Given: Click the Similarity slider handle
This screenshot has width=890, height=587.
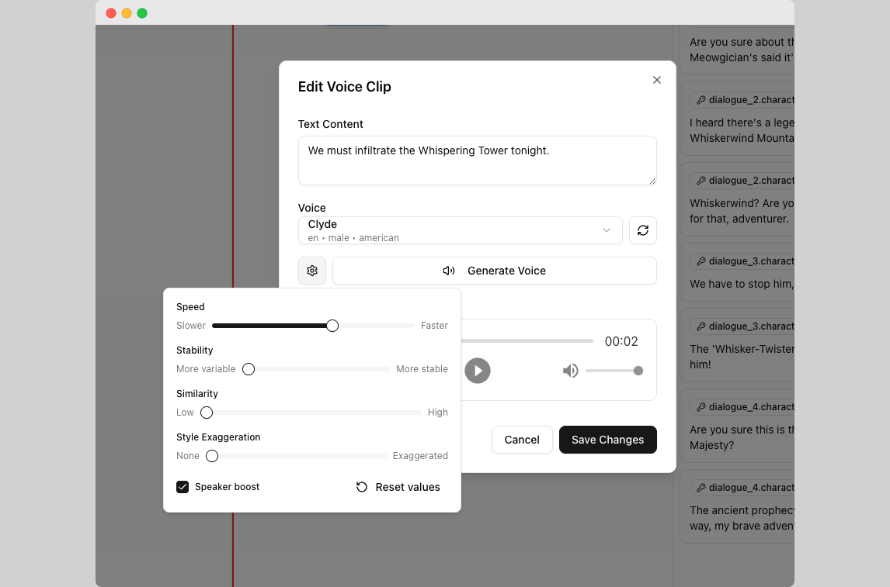Looking at the screenshot, I should tap(207, 413).
